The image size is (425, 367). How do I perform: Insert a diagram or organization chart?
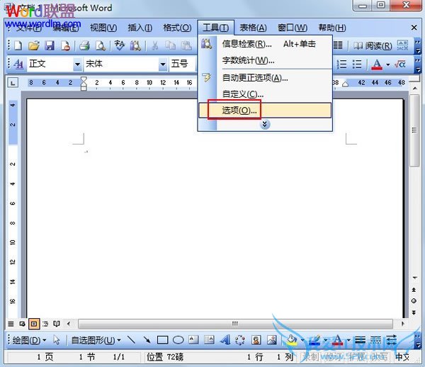[240, 339]
